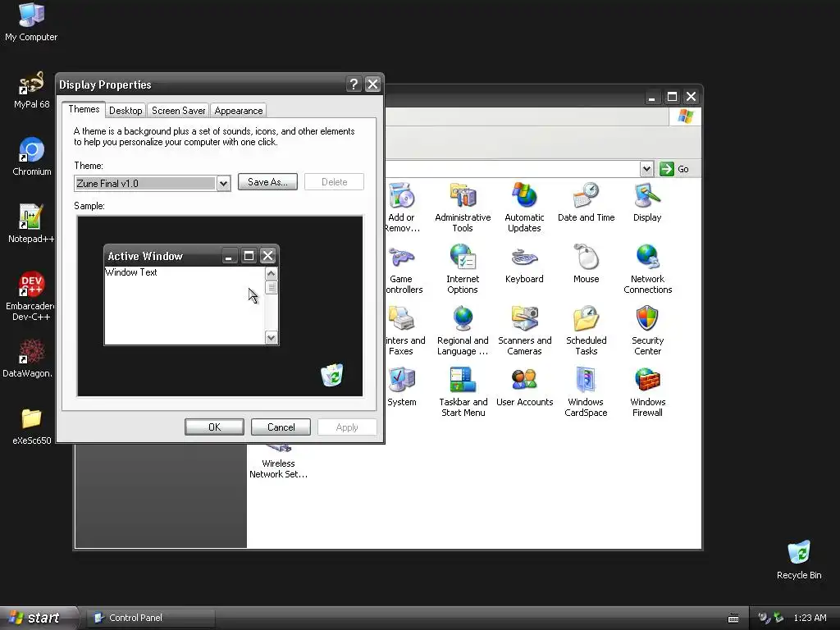Click the Display Properties help question button
840x630 pixels.
coord(354,84)
